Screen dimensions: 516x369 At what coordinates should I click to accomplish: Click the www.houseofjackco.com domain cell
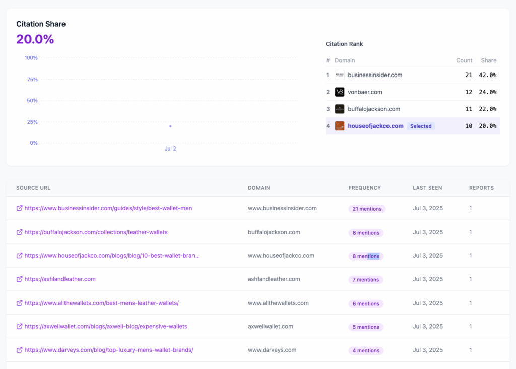click(x=281, y=256)
